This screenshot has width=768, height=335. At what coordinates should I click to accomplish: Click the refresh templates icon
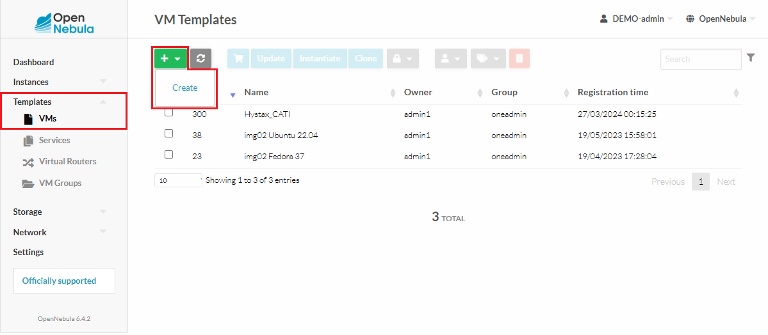click(x=200, y=58)
